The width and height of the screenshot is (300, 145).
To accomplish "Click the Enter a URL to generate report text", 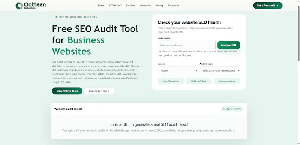I will 149,124.
